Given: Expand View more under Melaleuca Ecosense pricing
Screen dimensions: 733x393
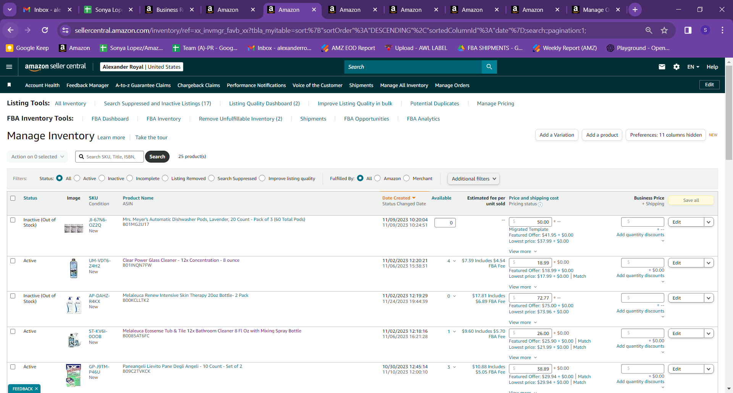Looking at the screenshot, I should [523, 358].
